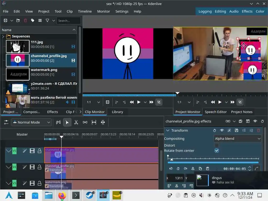Click the V5 track effects wand icon
Viewport: 268px width, 201px height.
tap(25, 151)
